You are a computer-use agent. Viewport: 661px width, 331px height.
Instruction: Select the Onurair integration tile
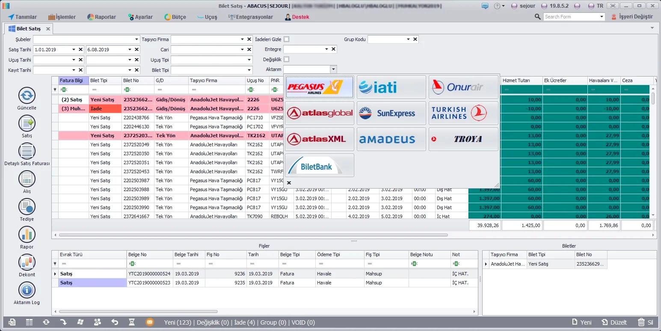coord(463,87)
